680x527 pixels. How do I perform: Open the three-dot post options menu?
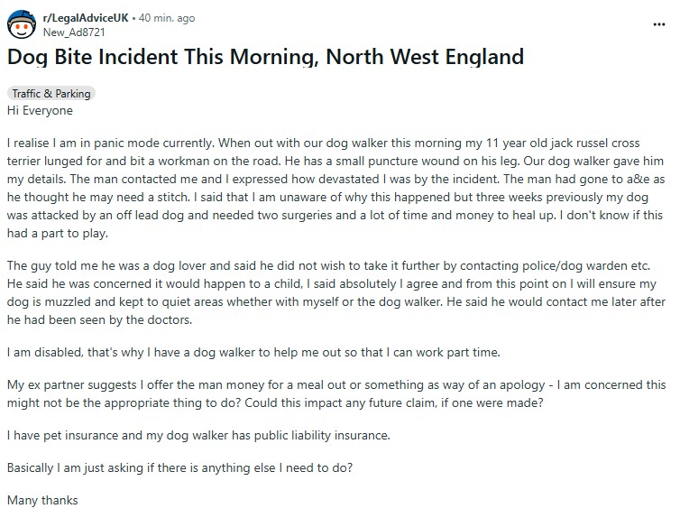658,24
